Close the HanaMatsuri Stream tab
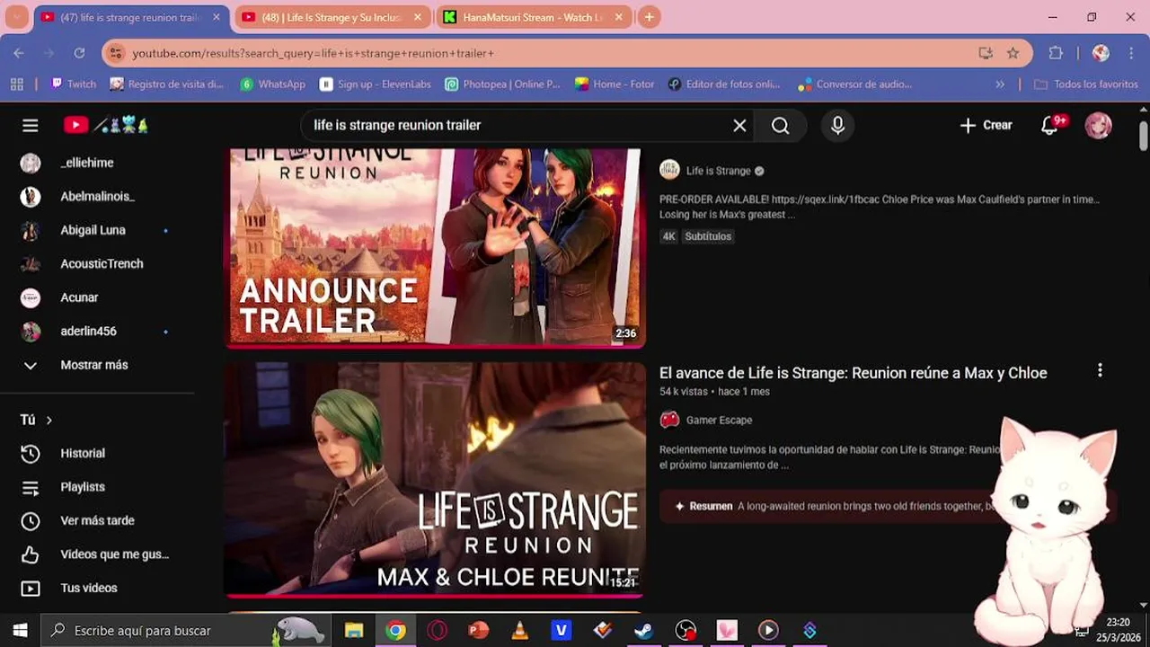This screenshot has width=1150, height=647. coord(618,17)
